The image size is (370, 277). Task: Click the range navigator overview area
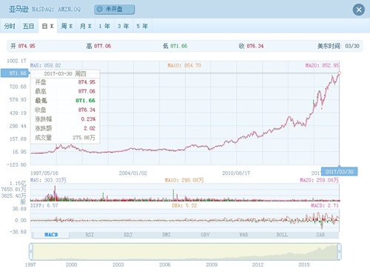[x=185, y=252]
